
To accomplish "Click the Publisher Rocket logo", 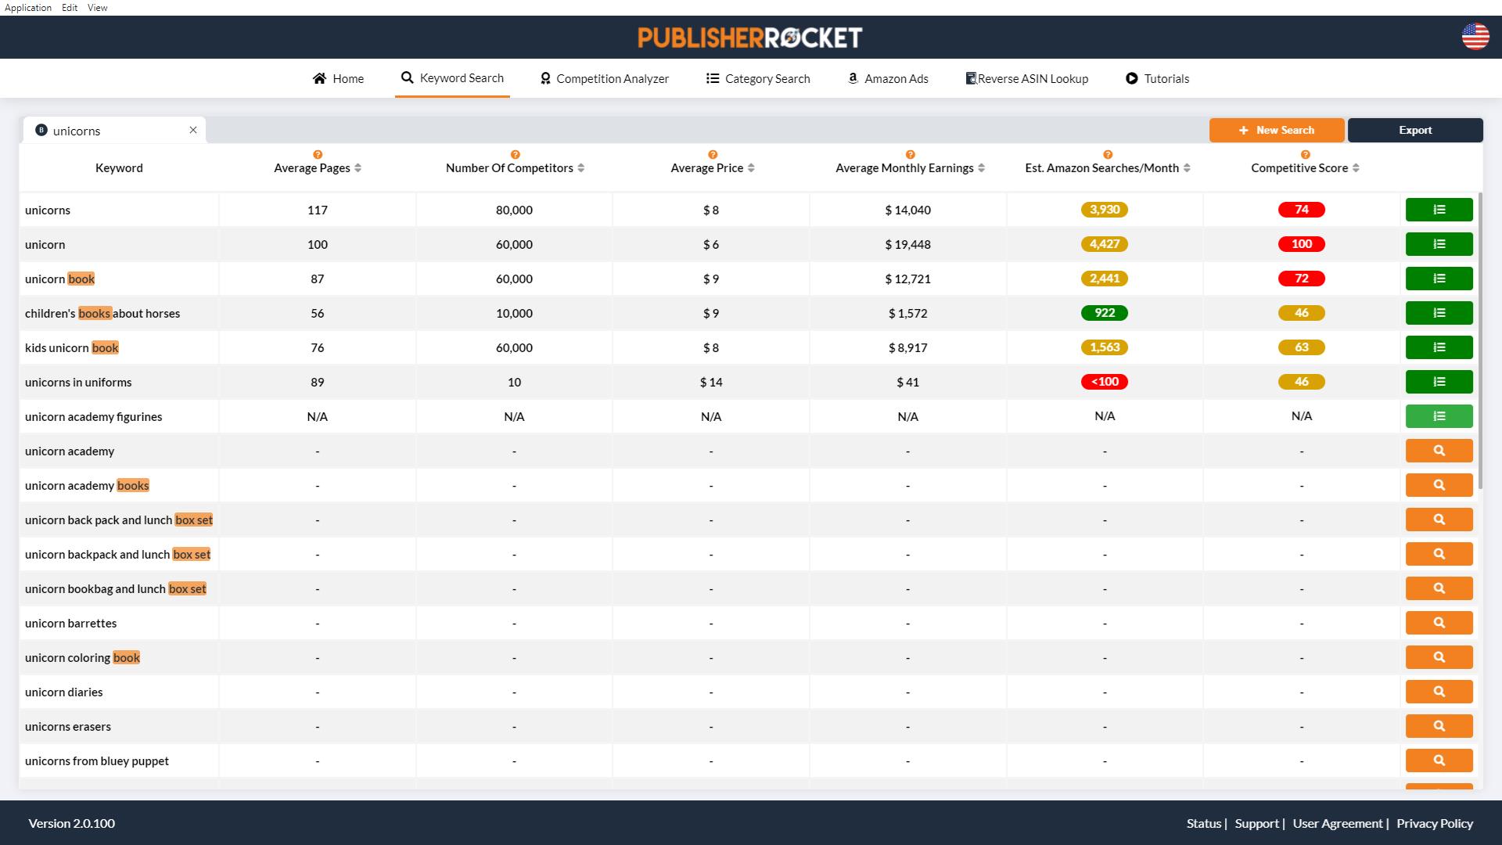I will click(x=749, y=38).
